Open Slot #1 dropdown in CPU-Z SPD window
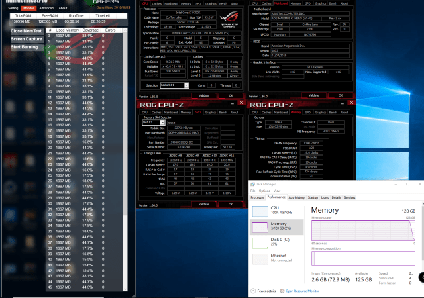Screen dimensions: 424x298 [x=154, y=123]
